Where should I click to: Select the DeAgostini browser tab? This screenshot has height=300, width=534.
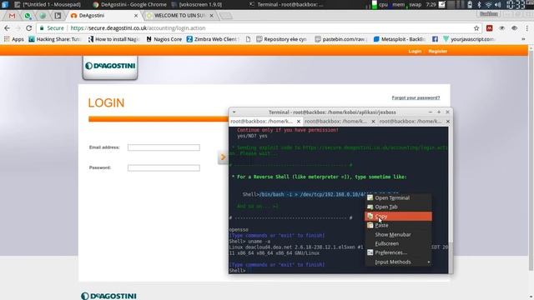pos(104,16)
